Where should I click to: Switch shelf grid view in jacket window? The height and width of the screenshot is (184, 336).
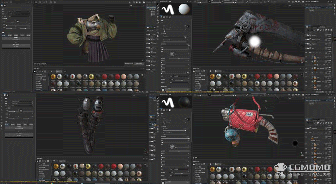point(142,75)
